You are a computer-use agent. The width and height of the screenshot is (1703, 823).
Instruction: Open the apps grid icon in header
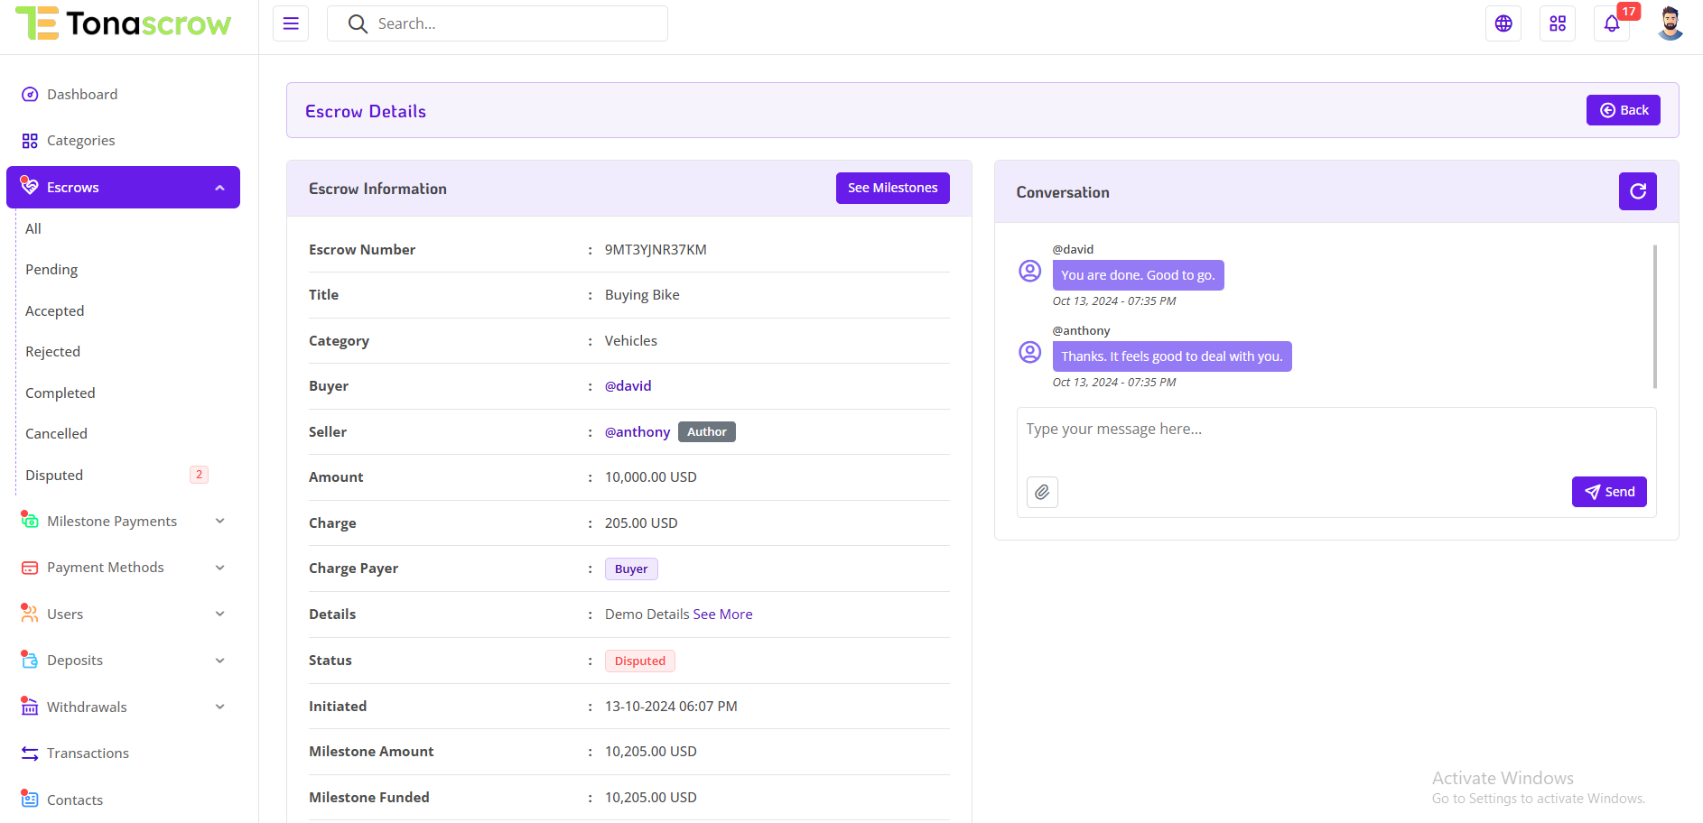pos(1558,23)
